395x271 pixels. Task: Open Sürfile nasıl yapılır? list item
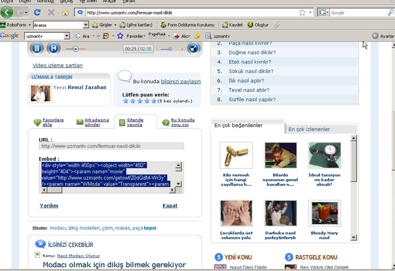click(x=252, y=99)
